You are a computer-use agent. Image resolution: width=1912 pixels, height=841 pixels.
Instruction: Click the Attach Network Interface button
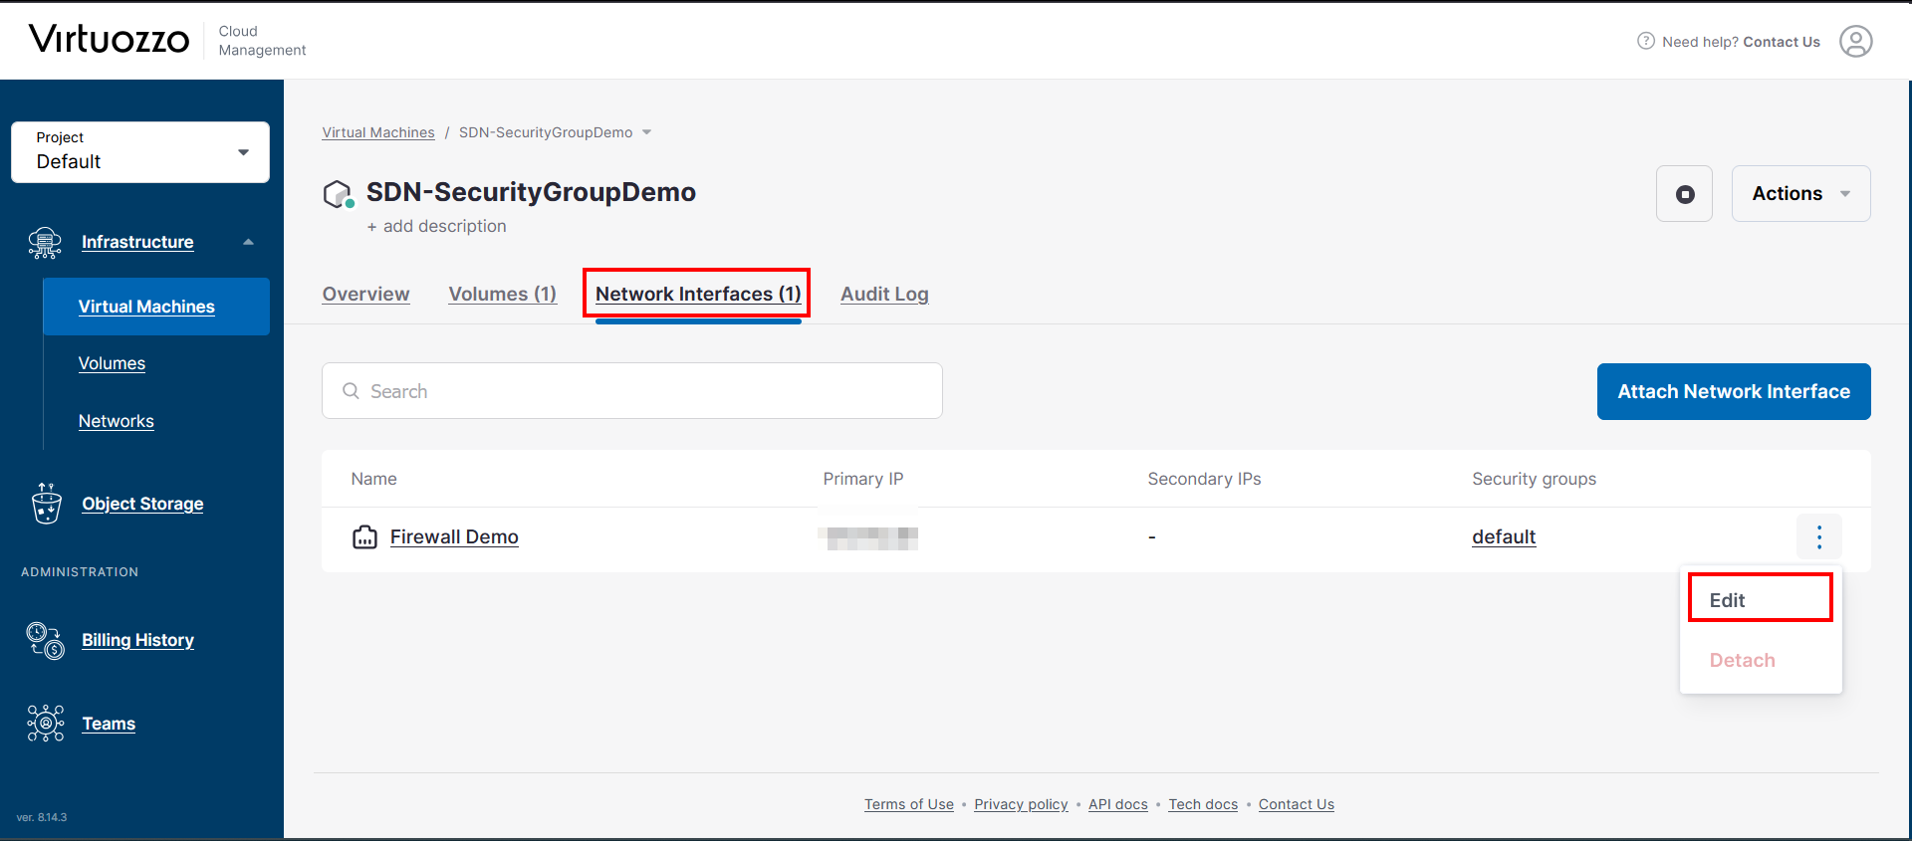click(x=1734, y=391)
